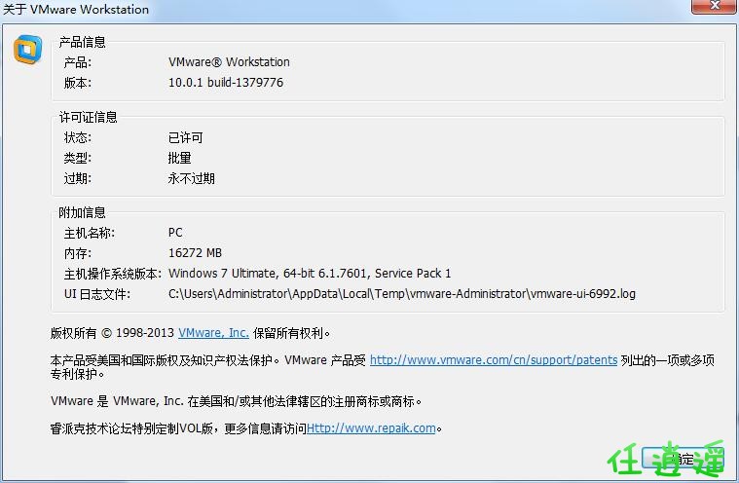
Task: Click the license type value 批量
Action: [x=179, y=158]
